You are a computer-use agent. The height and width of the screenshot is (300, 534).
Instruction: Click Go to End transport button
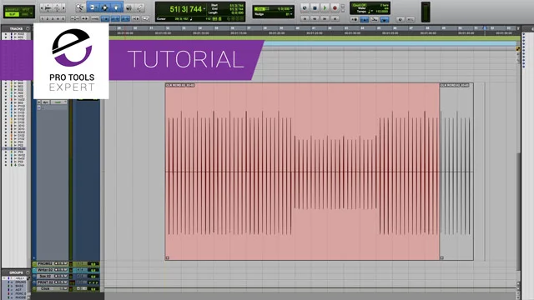(x=335, y=18)
